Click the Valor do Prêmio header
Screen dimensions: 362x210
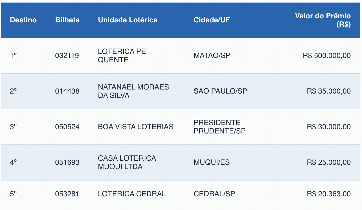click(323, 20)
